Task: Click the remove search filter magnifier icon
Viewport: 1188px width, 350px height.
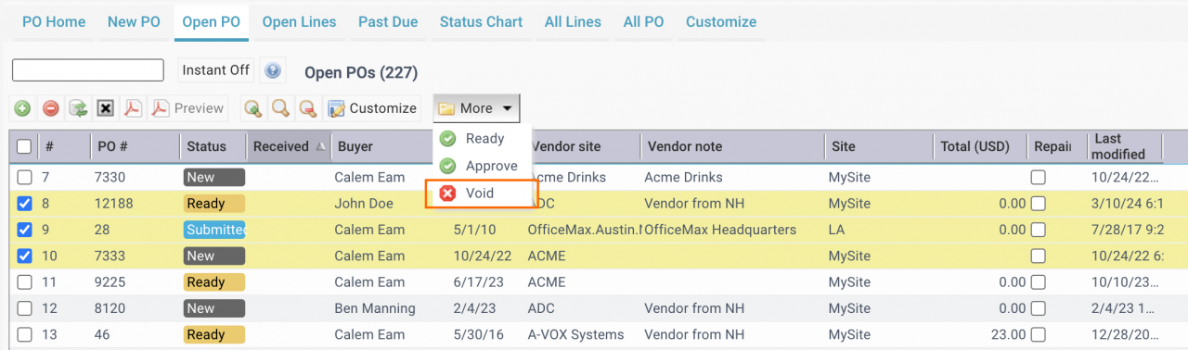Action: coord(307,108)
